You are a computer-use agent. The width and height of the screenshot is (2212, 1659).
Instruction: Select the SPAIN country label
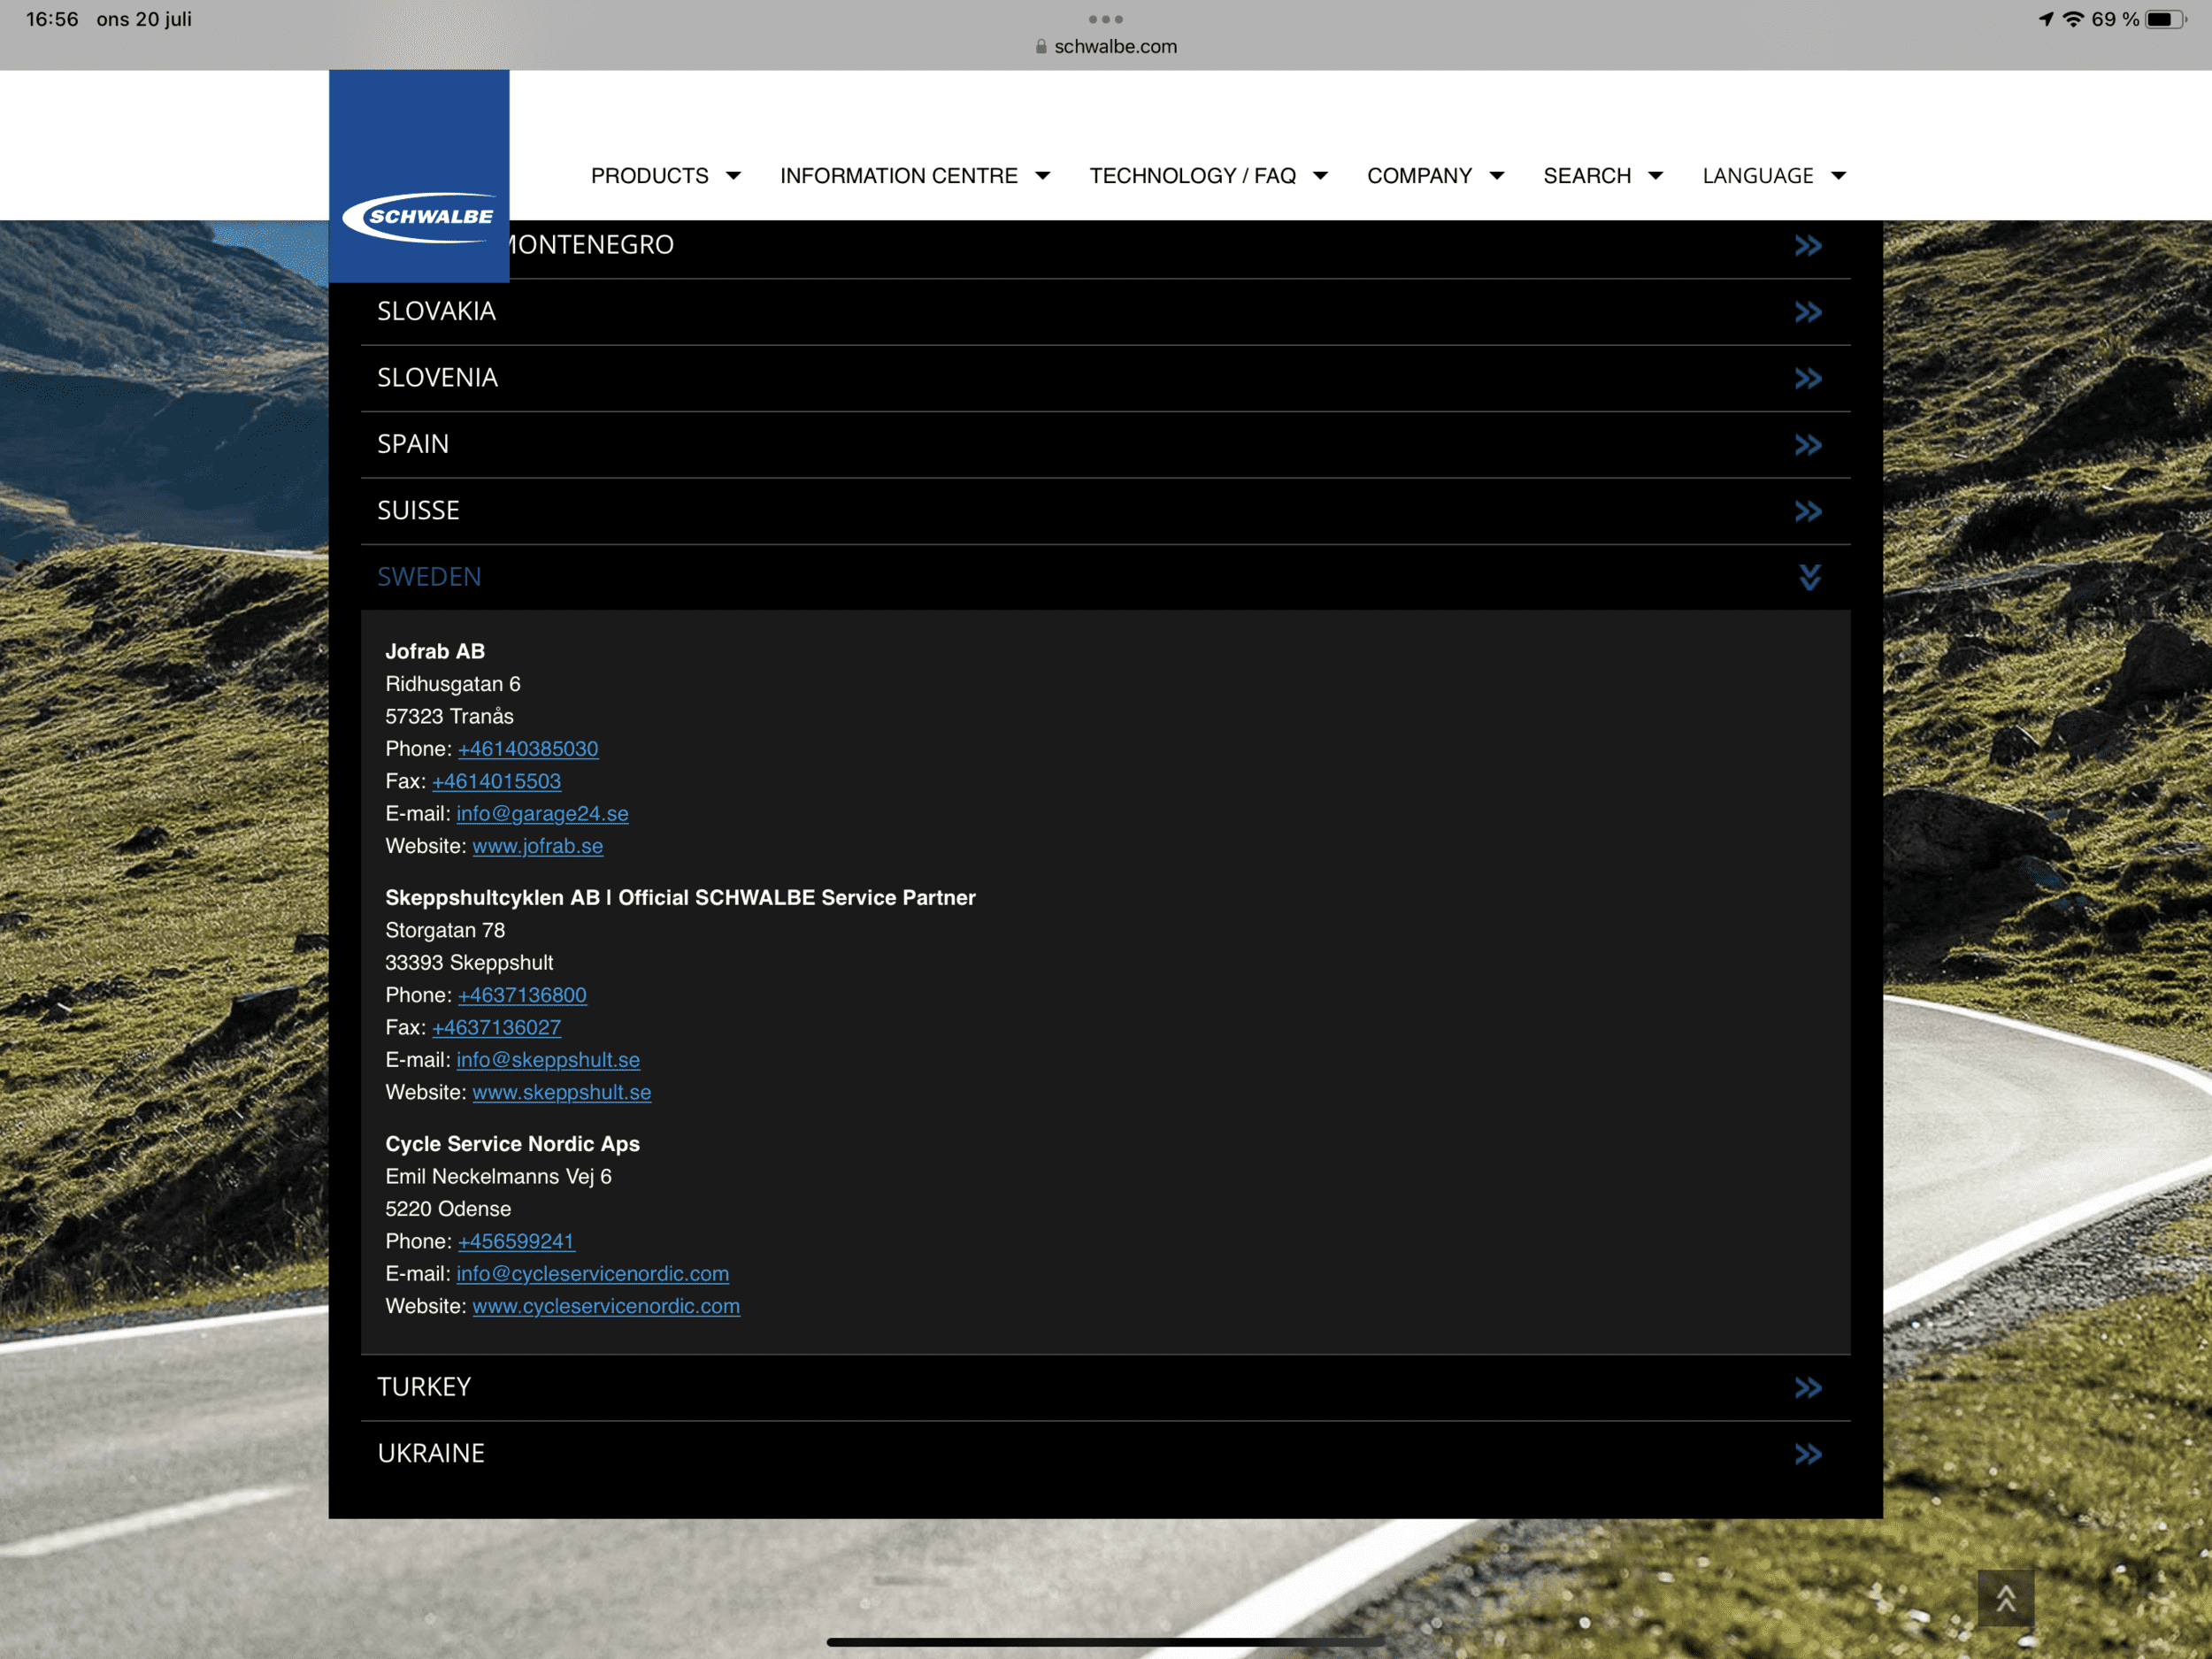pos(413,444)
